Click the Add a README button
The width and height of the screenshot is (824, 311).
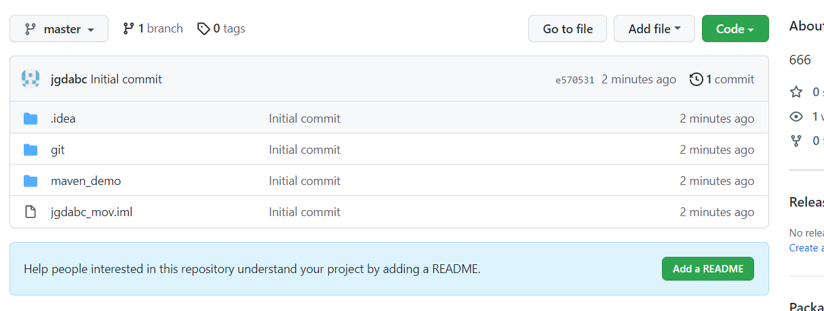(708, 268)
